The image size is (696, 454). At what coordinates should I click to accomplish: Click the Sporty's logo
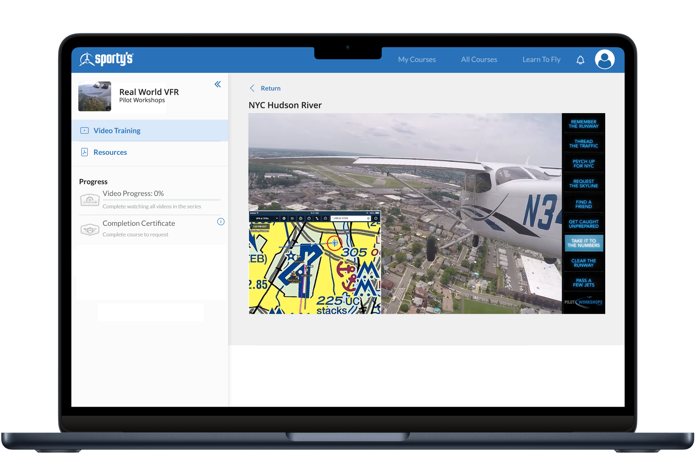(106, 59)
